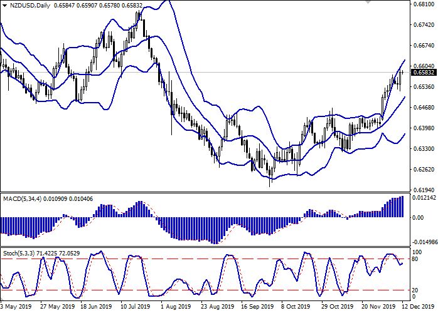Screen dimensions: 438x313
Task: Select the current price tag 0.65832
Action: 424,72
